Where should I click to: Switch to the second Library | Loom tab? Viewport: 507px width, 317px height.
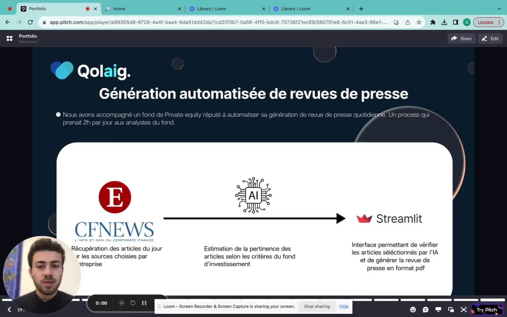(312, 9)
